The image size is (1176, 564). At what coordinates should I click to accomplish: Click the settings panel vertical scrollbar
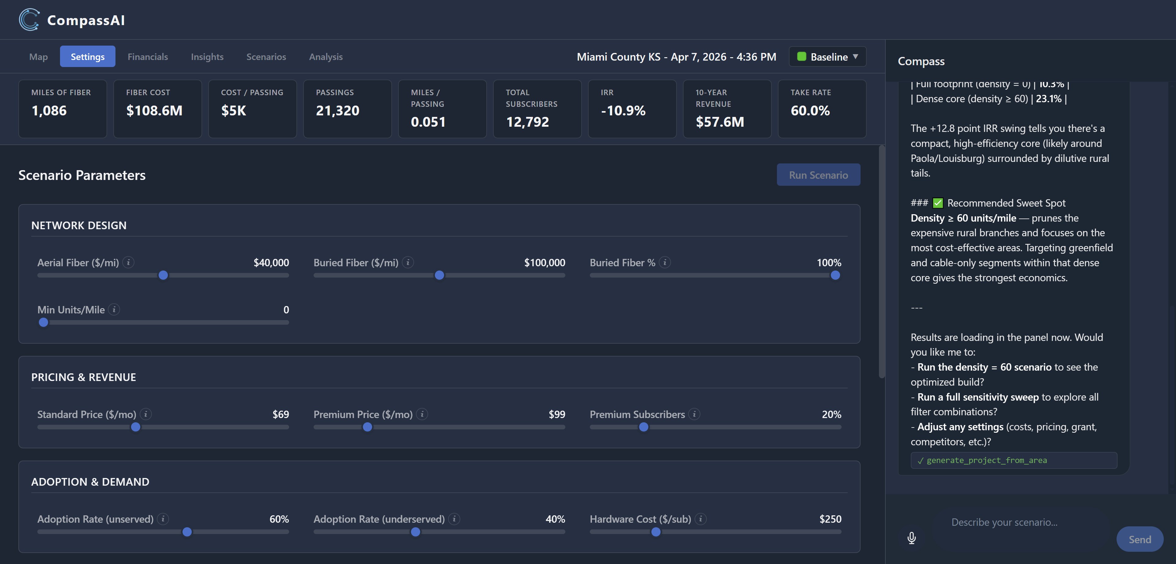(882, 261)
